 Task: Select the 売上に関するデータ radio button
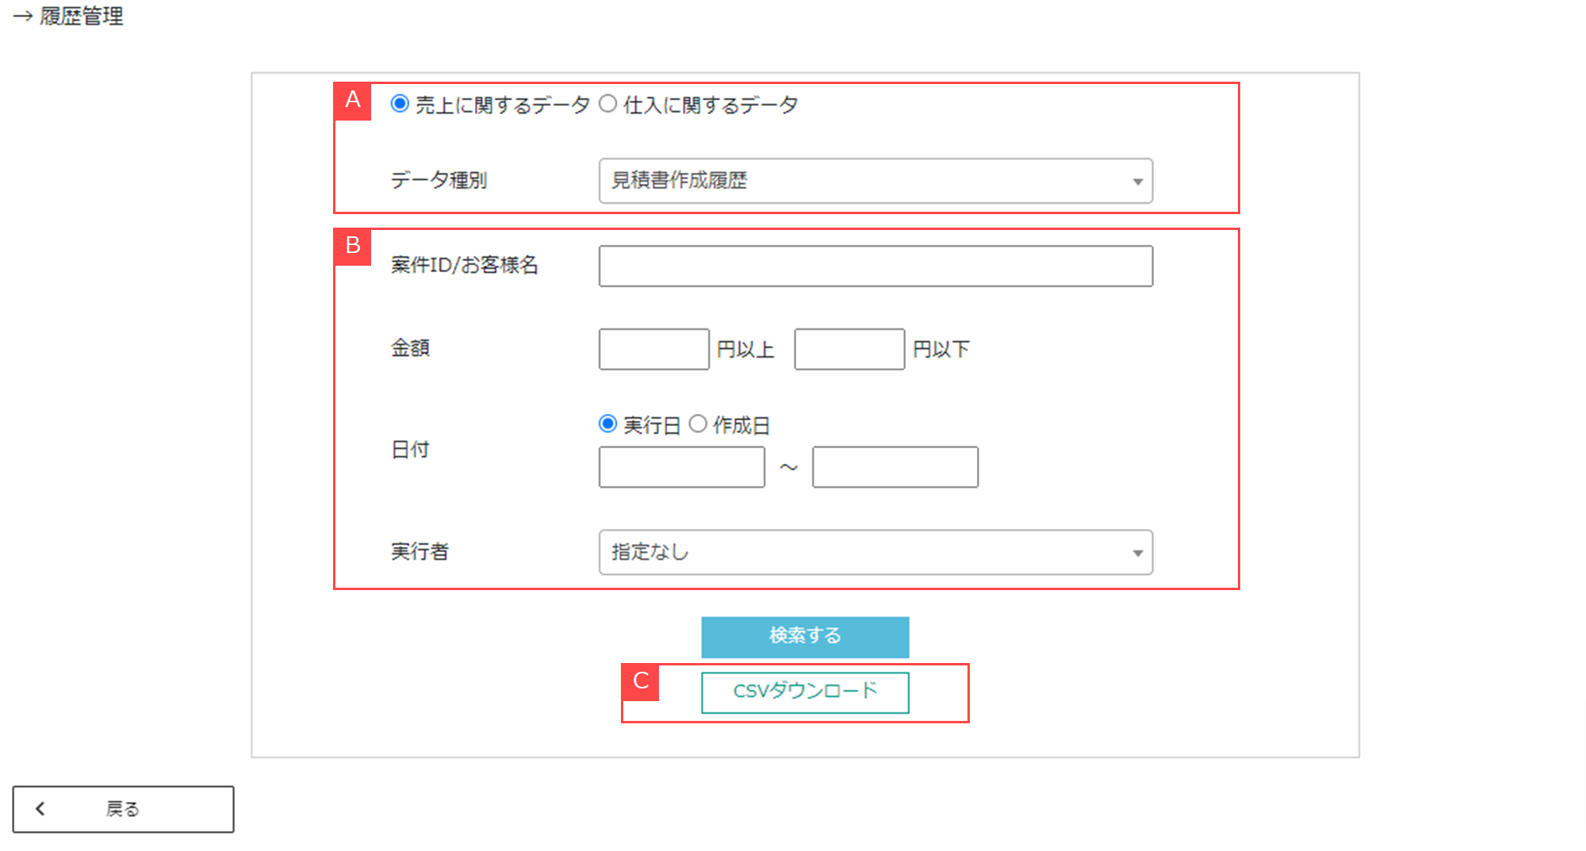pyautogui.click(x=400, y=104)
